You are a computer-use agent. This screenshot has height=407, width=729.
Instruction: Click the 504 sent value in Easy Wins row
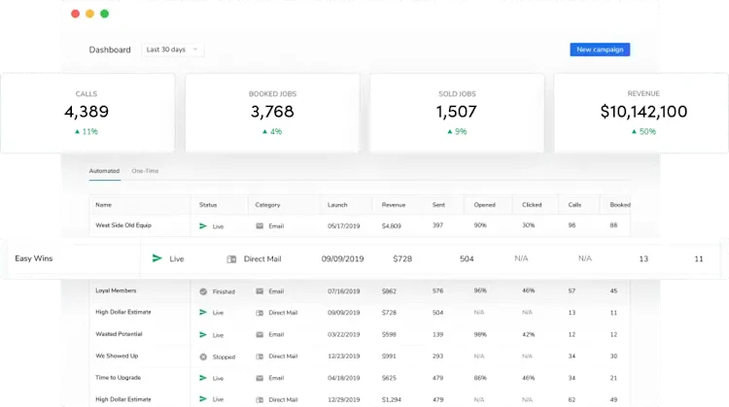467,258
